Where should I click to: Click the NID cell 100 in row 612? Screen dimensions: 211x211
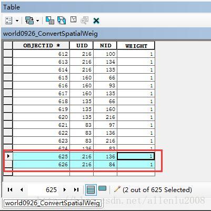click(105, 54)
